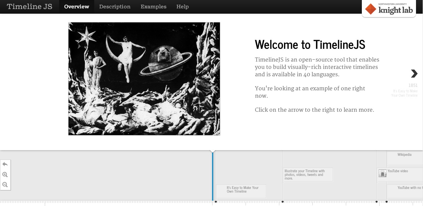Viewport: 423px width, 206px height.
Task: Zoom out on the timeline
Action: point(5,185)
